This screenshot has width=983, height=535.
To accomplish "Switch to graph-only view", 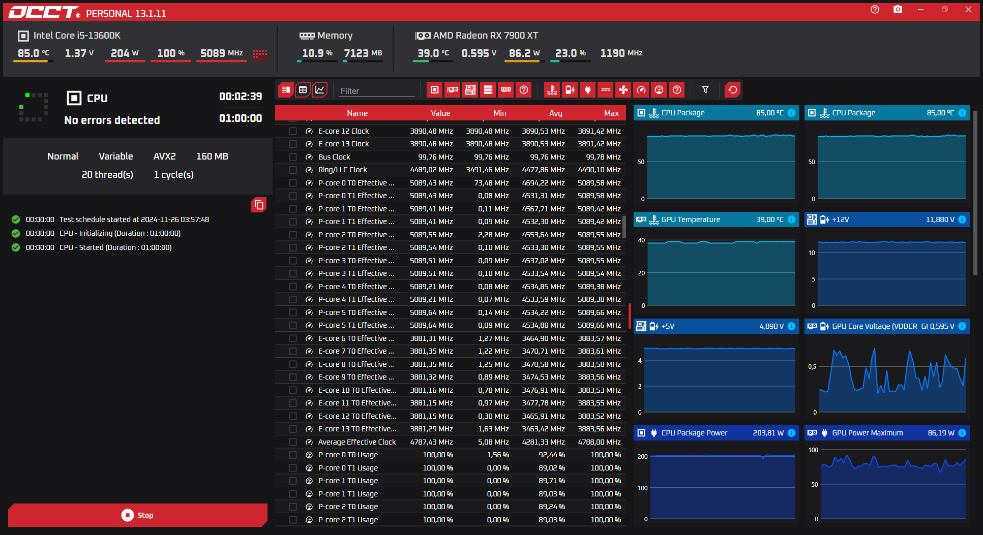I will click(319, 90).
